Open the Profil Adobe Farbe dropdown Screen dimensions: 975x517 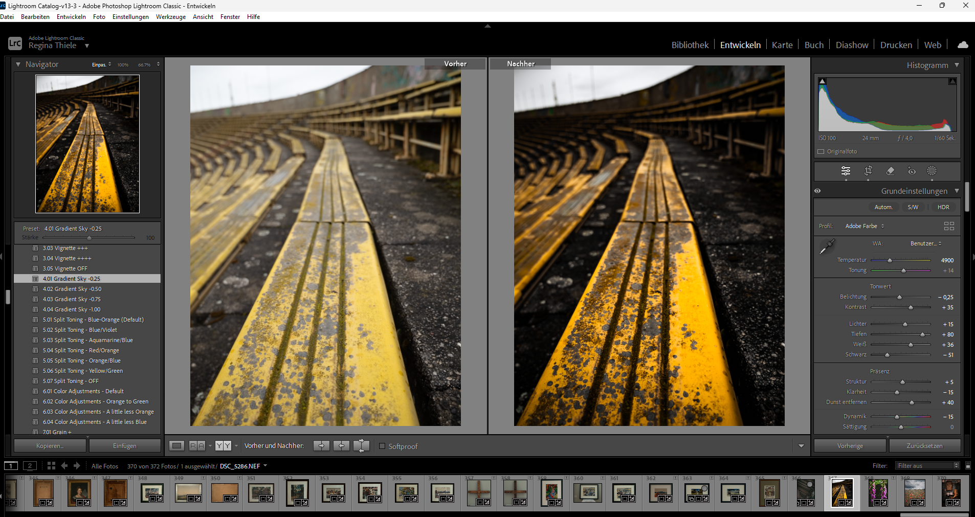[x=863, y=226]
